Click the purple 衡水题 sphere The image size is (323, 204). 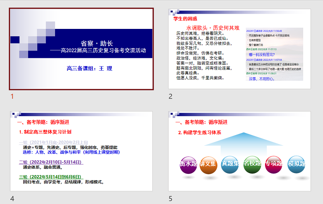pos(187,165)
